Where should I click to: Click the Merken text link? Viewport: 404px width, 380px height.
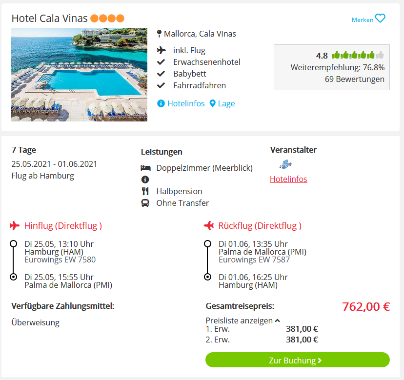[362, 20]
